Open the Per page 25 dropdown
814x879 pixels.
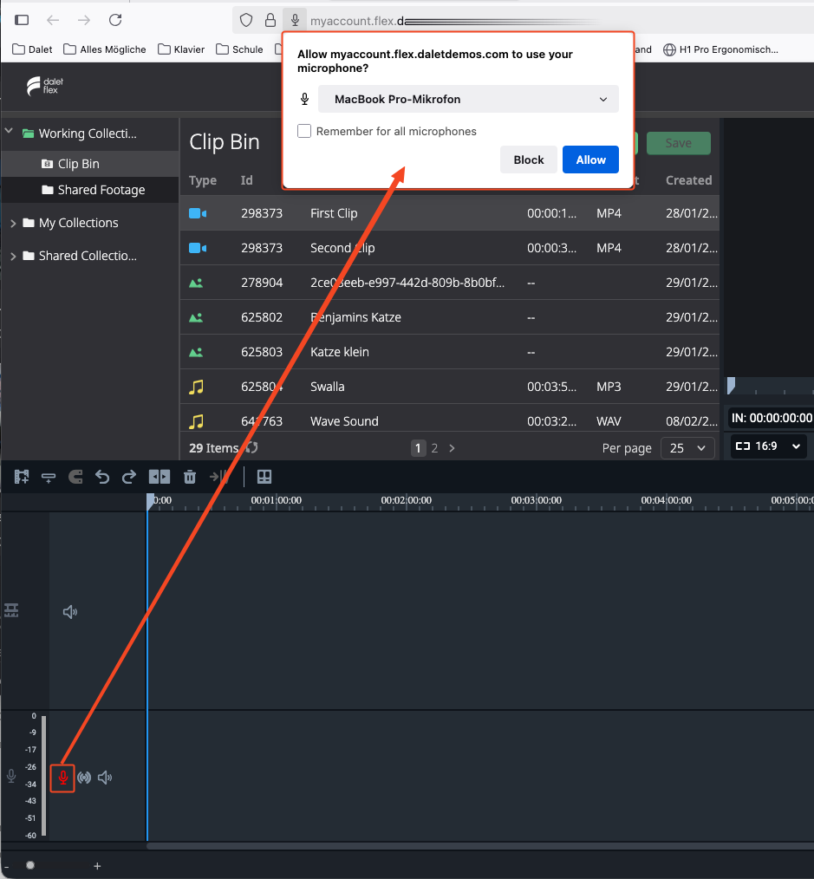687,448
